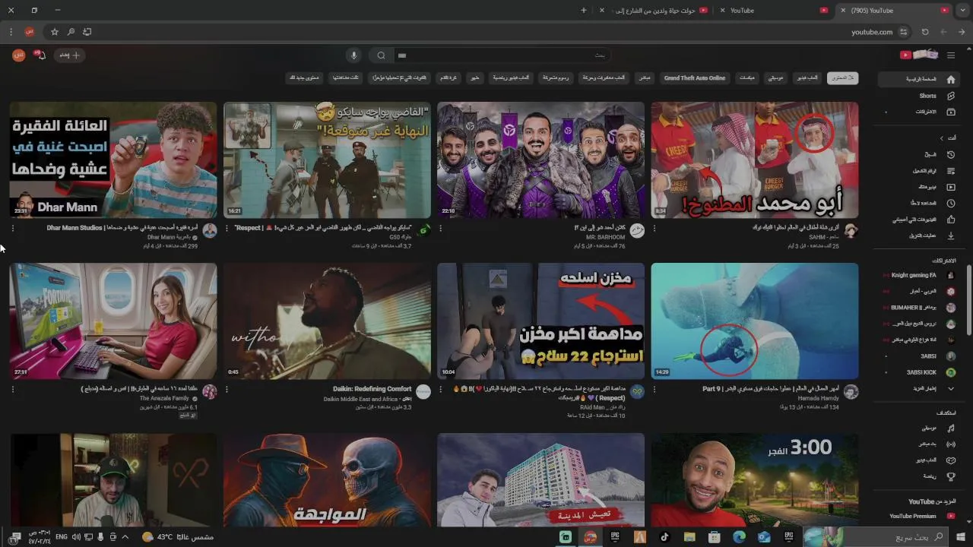Image resolution: width=973 pixels, height=547 pixels.
Task: Expand 'Show more' under subscriptions list
Action: pyautogui.click(x=918, y=388)
